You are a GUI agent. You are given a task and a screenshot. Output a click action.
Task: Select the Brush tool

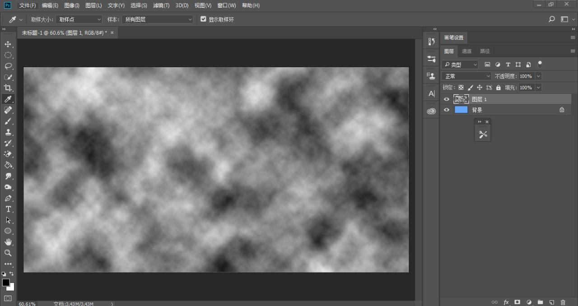(8, 121)
